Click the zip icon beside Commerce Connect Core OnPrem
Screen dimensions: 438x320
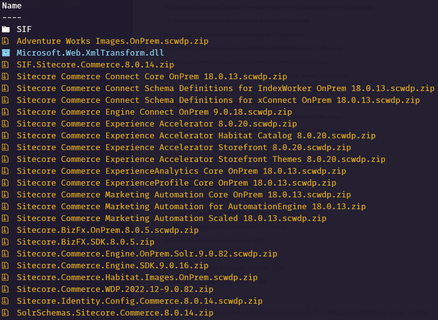5,76
